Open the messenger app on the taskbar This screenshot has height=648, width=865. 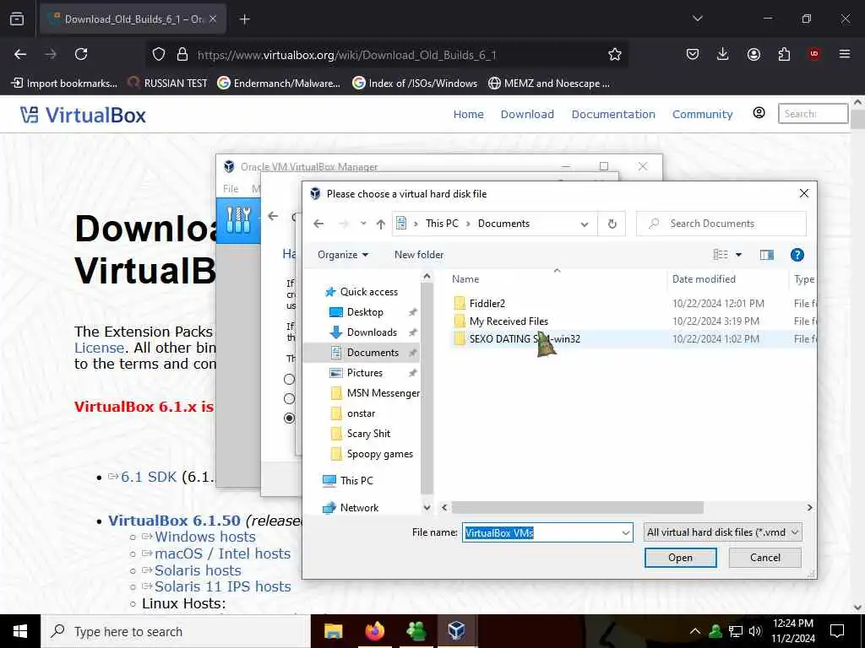pos(416,631)
